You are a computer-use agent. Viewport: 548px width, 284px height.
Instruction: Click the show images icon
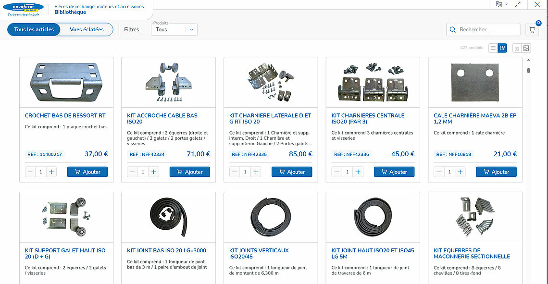coord(526,48)
